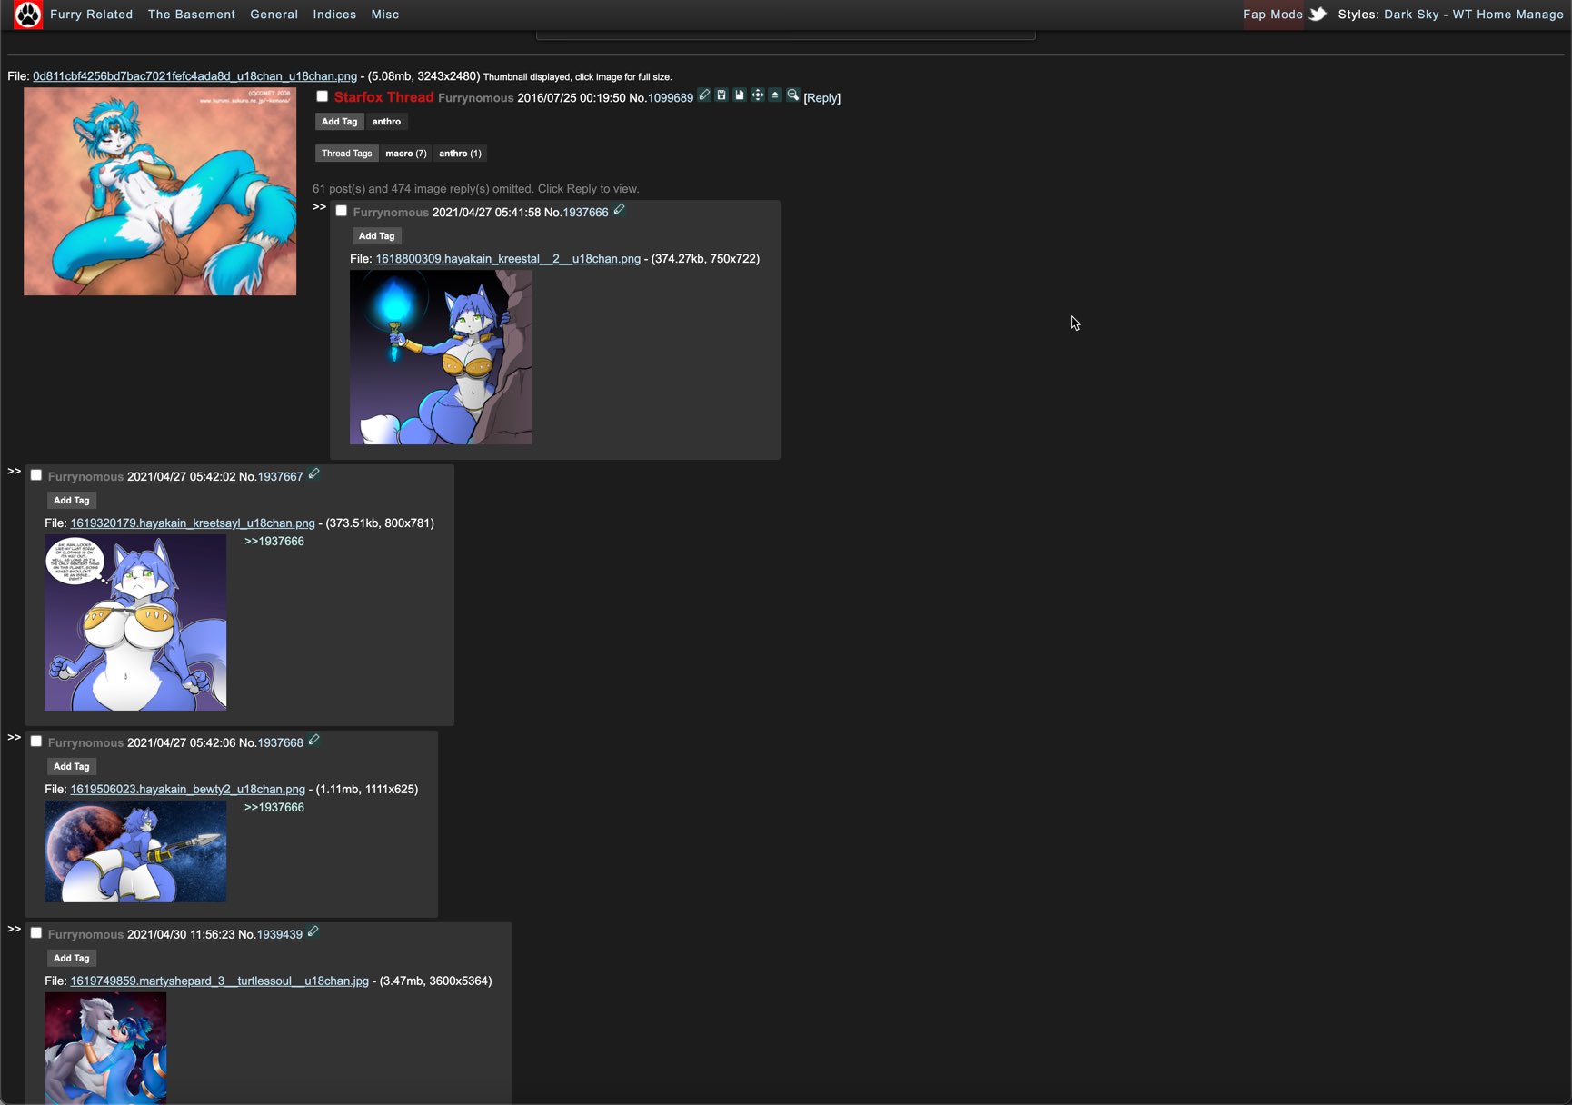Open The Basement menu
Viewport: 1572px width, 1105px height.
(192, 15)
